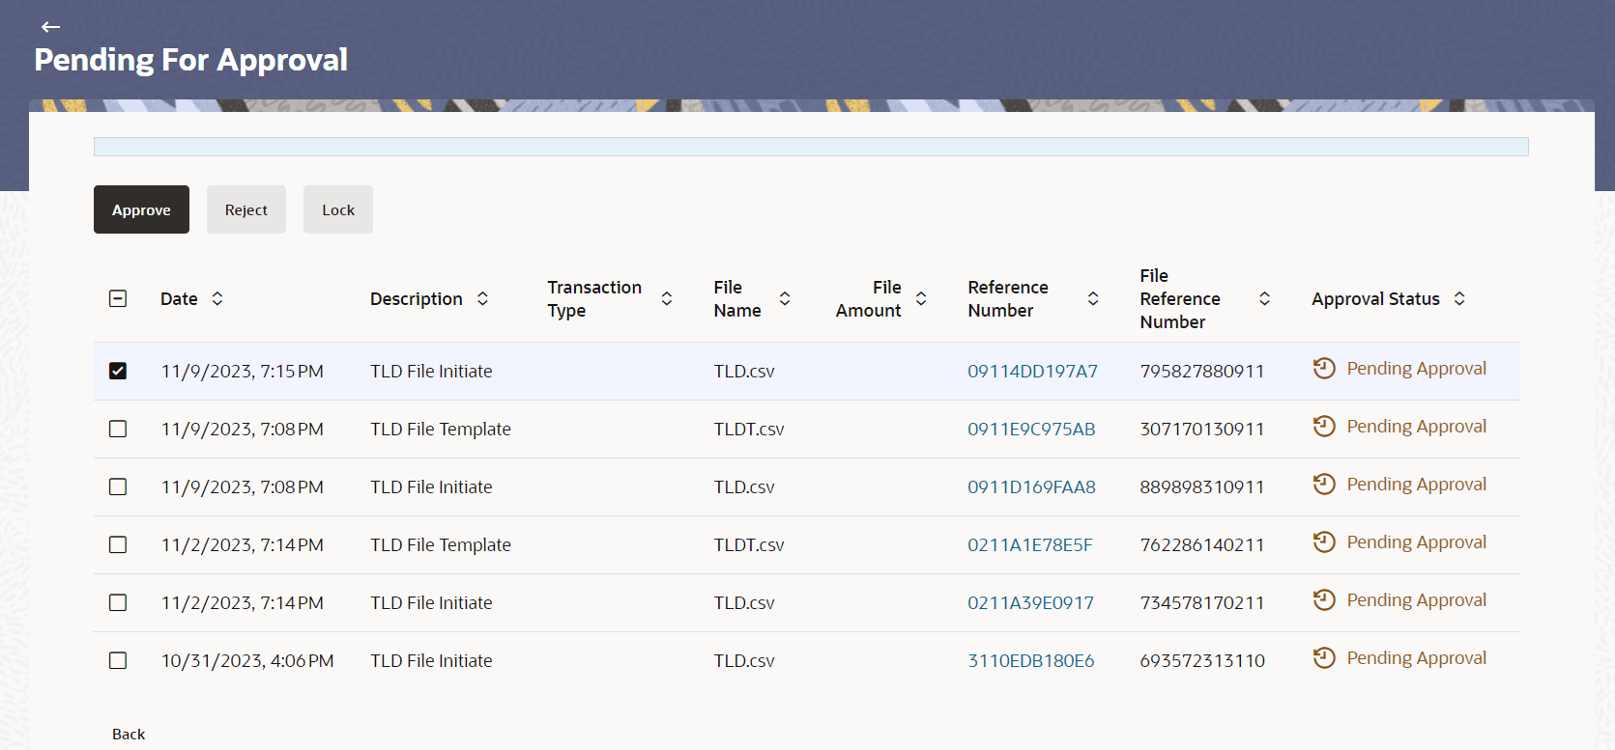The width and height of the screenshot is (1615, 750).
Task: Open reference number 0211A1E78E5F
Action: (1030, 545)
